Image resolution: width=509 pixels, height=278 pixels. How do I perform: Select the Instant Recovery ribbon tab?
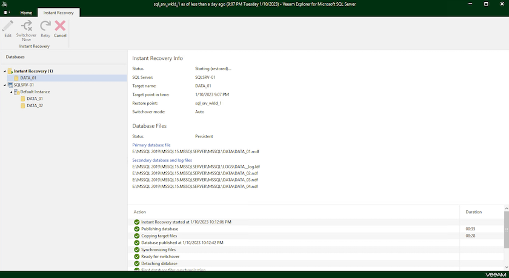(x=58, y=12)
